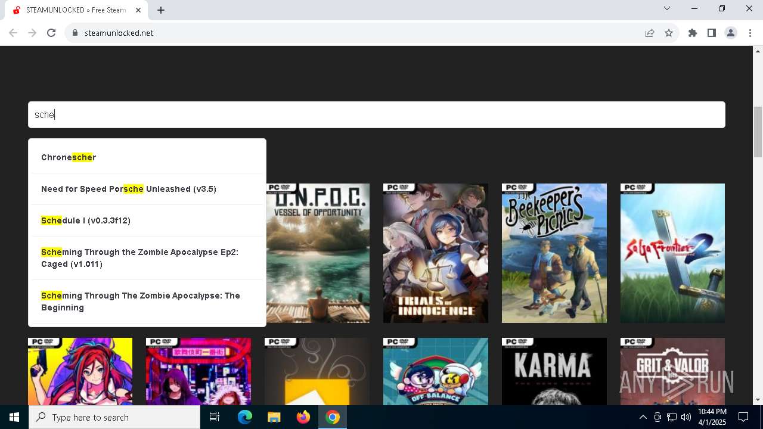Launch Microsoft Edge from the taskbar
Screen dimensions: 763x429
click(x=245, y=417)
